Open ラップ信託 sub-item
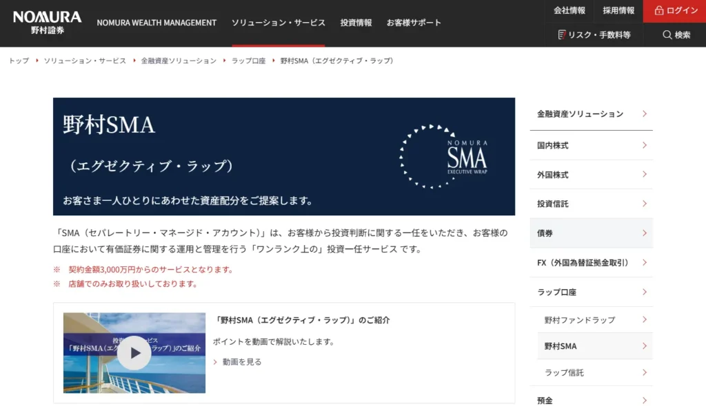This screenshot has height=406, width=706. point(595,372)
